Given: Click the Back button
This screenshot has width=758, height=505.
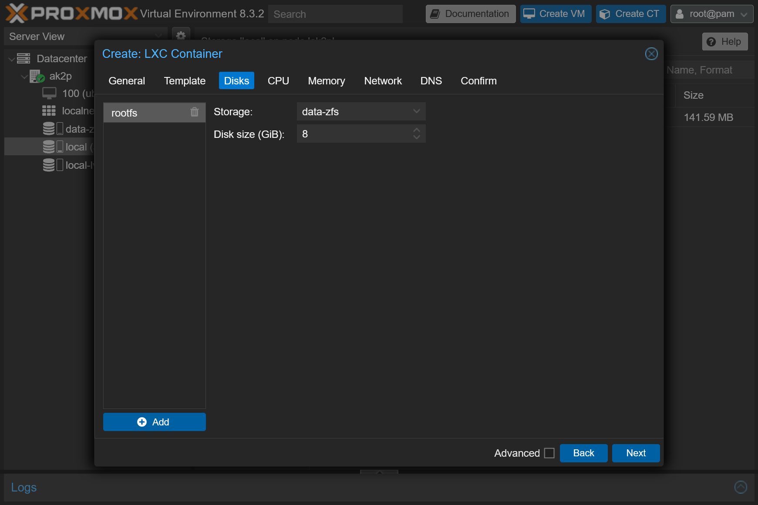Looking at the screenshot, I should pos(583,453).
